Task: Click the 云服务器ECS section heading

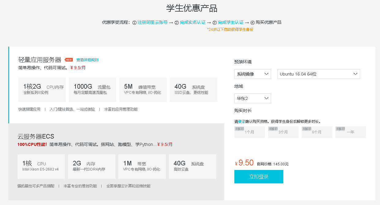Action: pos(36,136)
